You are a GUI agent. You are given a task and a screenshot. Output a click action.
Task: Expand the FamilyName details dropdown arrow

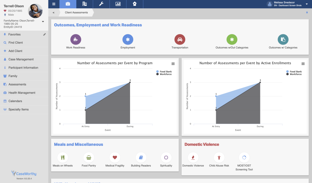(x=43, y=21)
